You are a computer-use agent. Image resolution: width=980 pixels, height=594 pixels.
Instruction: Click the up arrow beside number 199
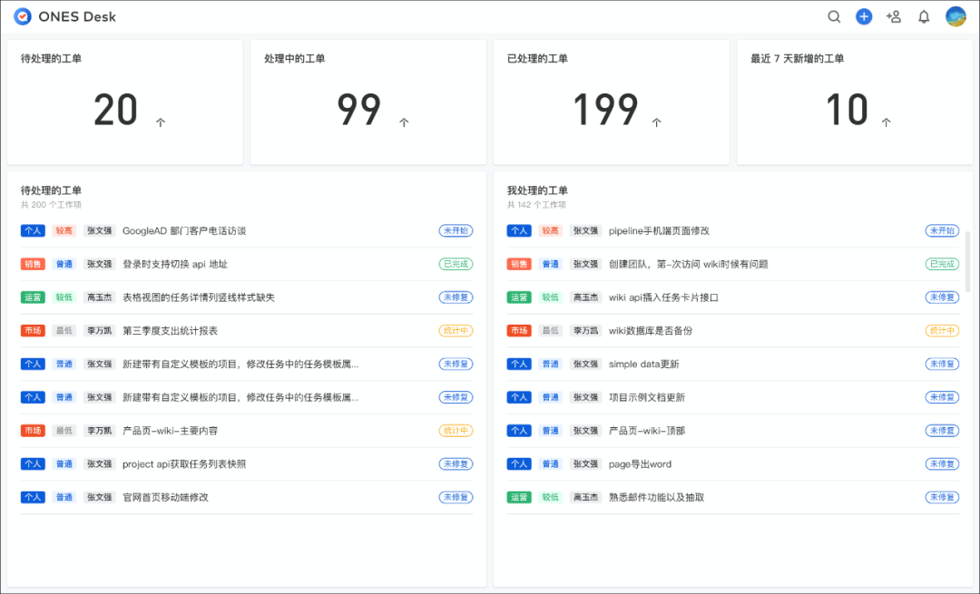coord(656,122)
